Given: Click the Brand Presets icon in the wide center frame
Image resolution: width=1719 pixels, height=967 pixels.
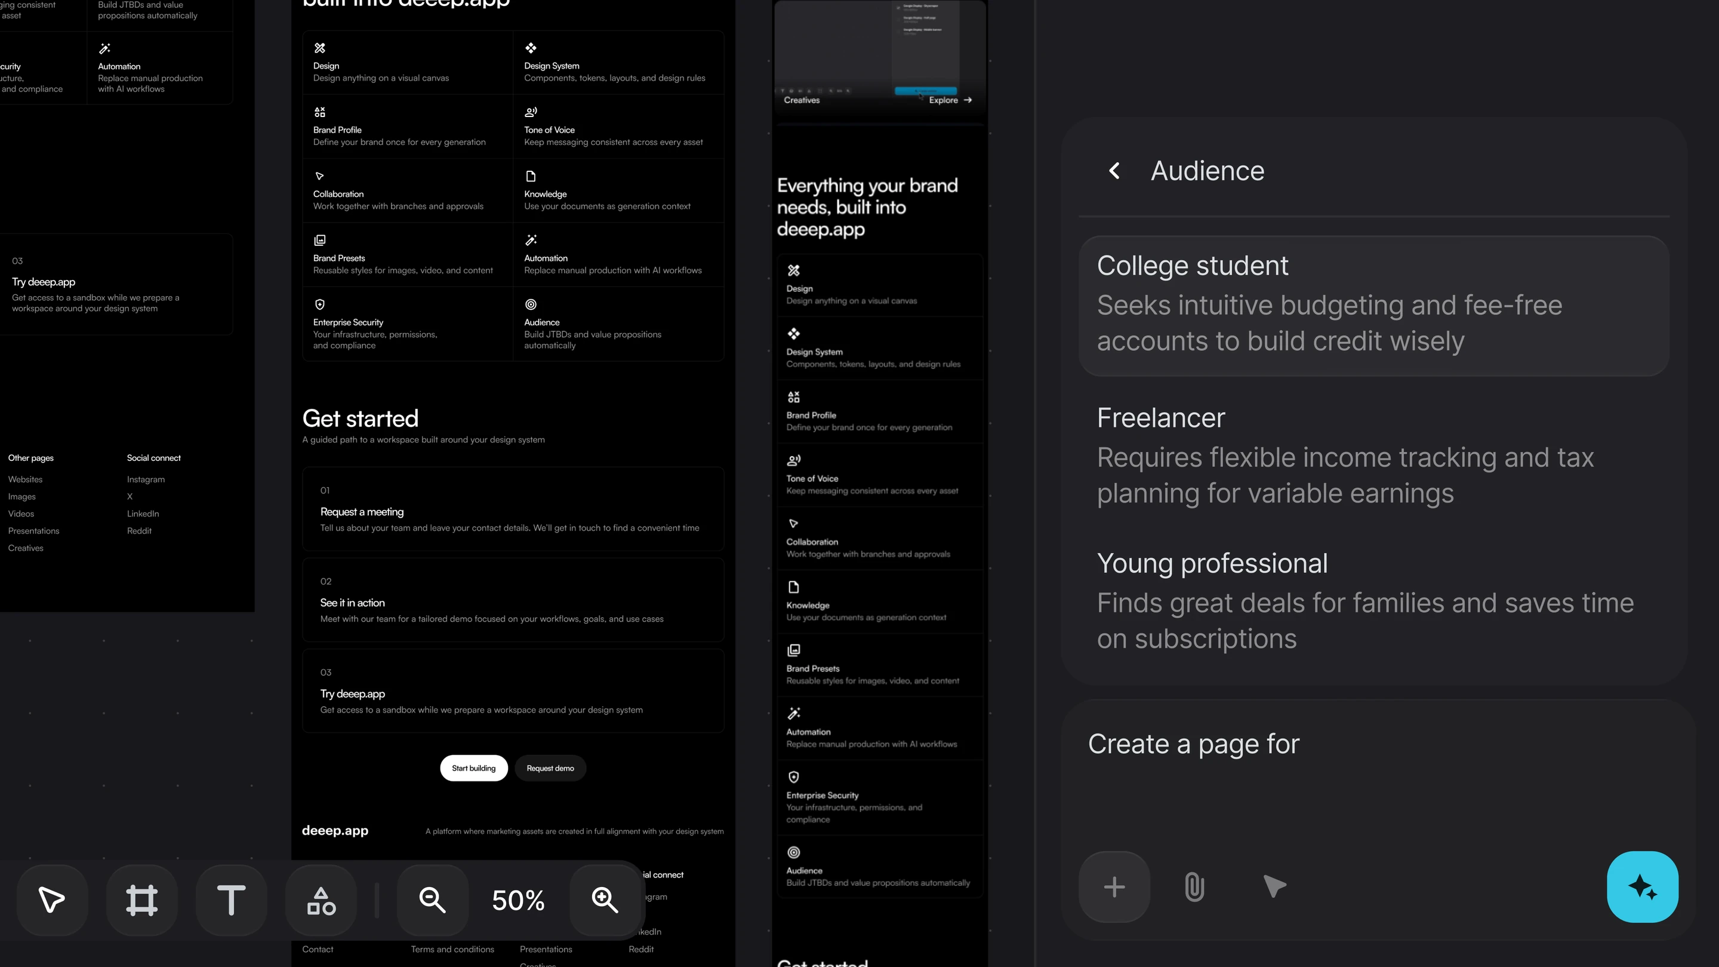Looking at the screenshot, I should 320,240.
